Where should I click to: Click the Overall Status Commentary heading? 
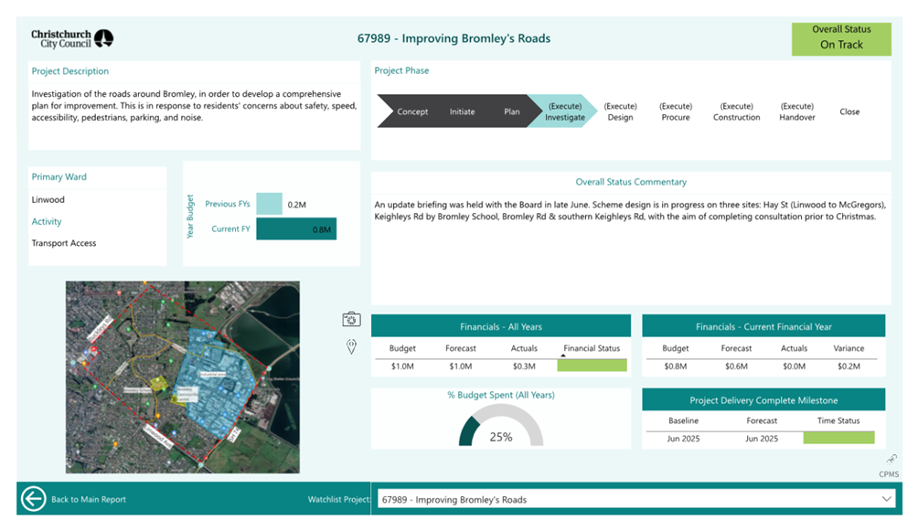pyautogui.click(x=631, y=182)
